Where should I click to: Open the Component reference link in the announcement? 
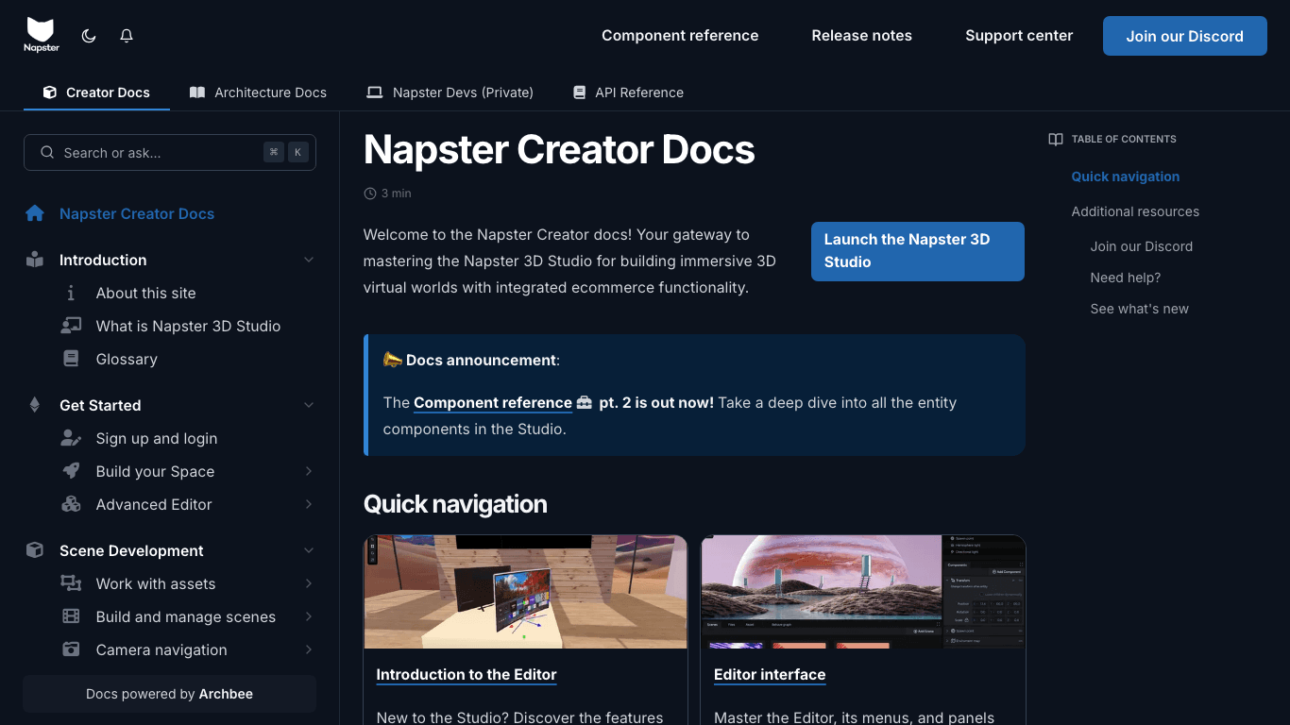pos(492,402)
